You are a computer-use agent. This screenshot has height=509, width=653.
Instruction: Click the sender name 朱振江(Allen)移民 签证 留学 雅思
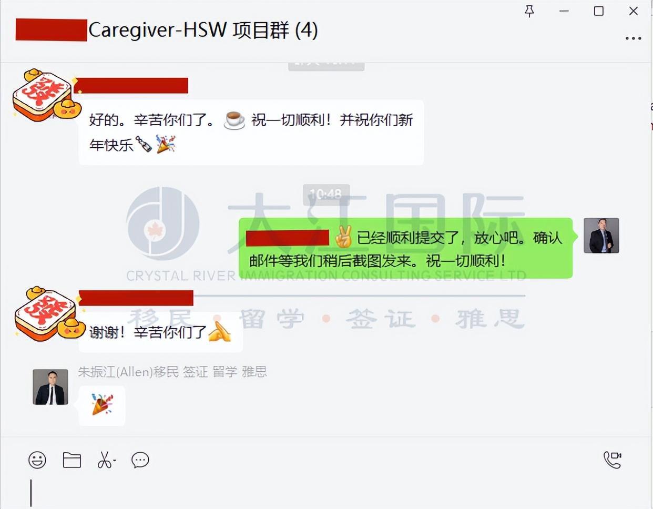(x=172, y=372)
